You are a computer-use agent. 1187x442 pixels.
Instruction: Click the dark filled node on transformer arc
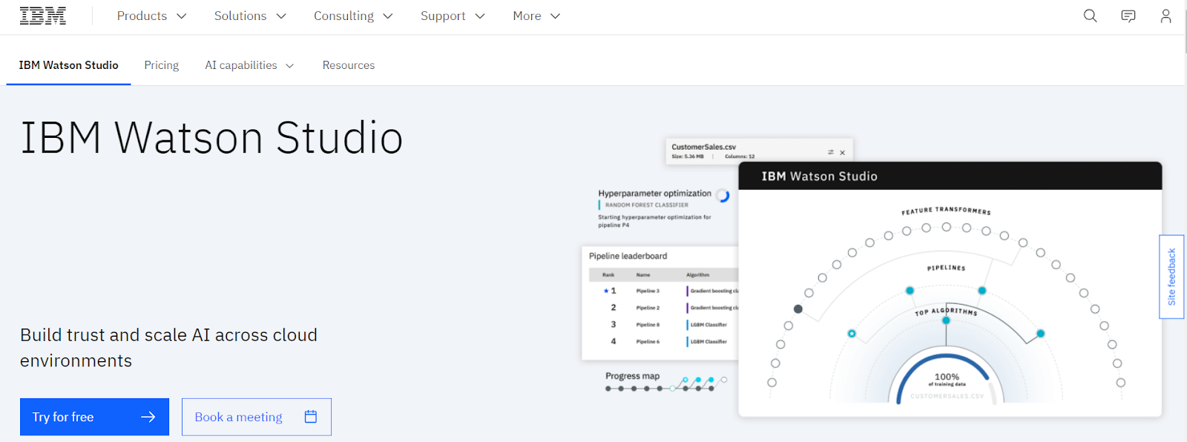[x=798, y=309]
